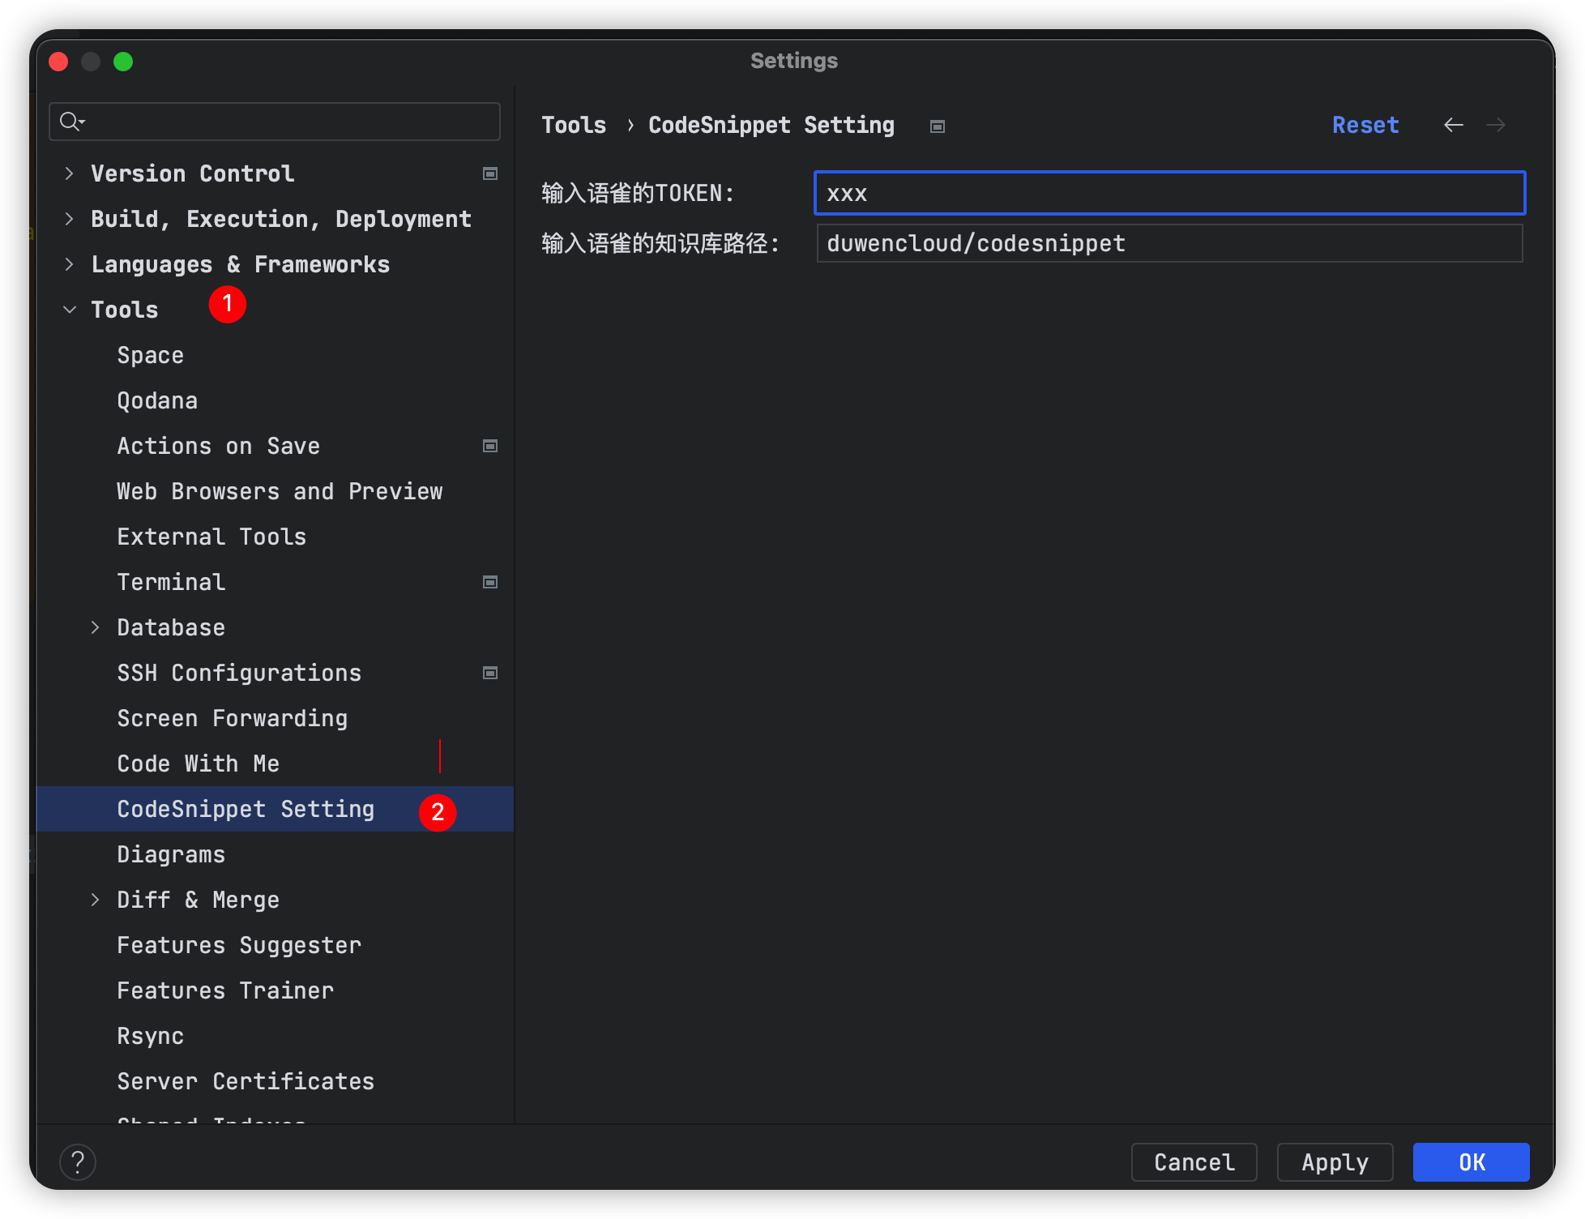Click the label '输入语雀的TOKEN:'

[x=638, y=193]
